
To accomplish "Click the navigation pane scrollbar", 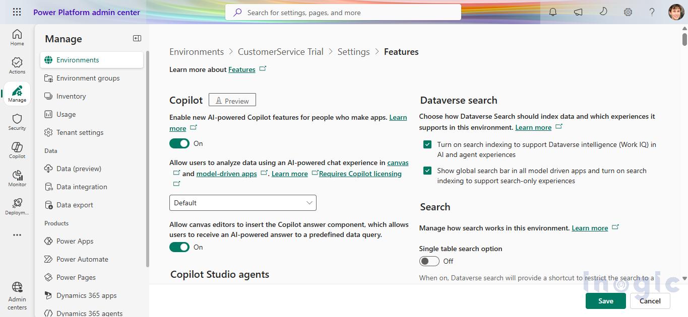I will pos(148,158).
